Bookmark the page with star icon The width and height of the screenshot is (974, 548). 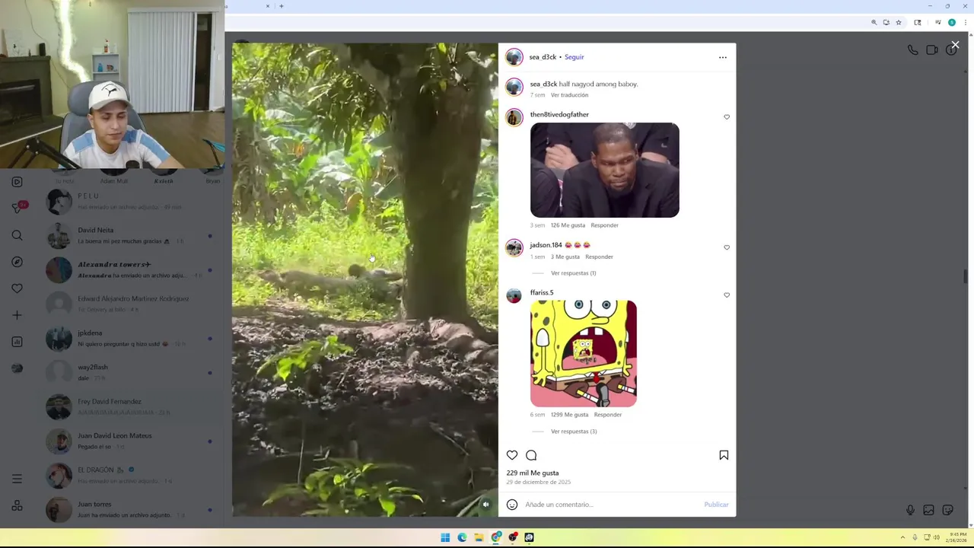[899, 23]
